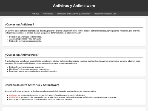
Task: Click the red Antimalware: label in differences list
Action: click(15, 97)
